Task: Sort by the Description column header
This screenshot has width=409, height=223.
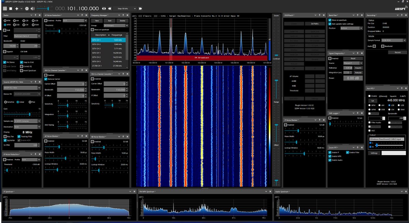Action: click(x=101, y=35)
